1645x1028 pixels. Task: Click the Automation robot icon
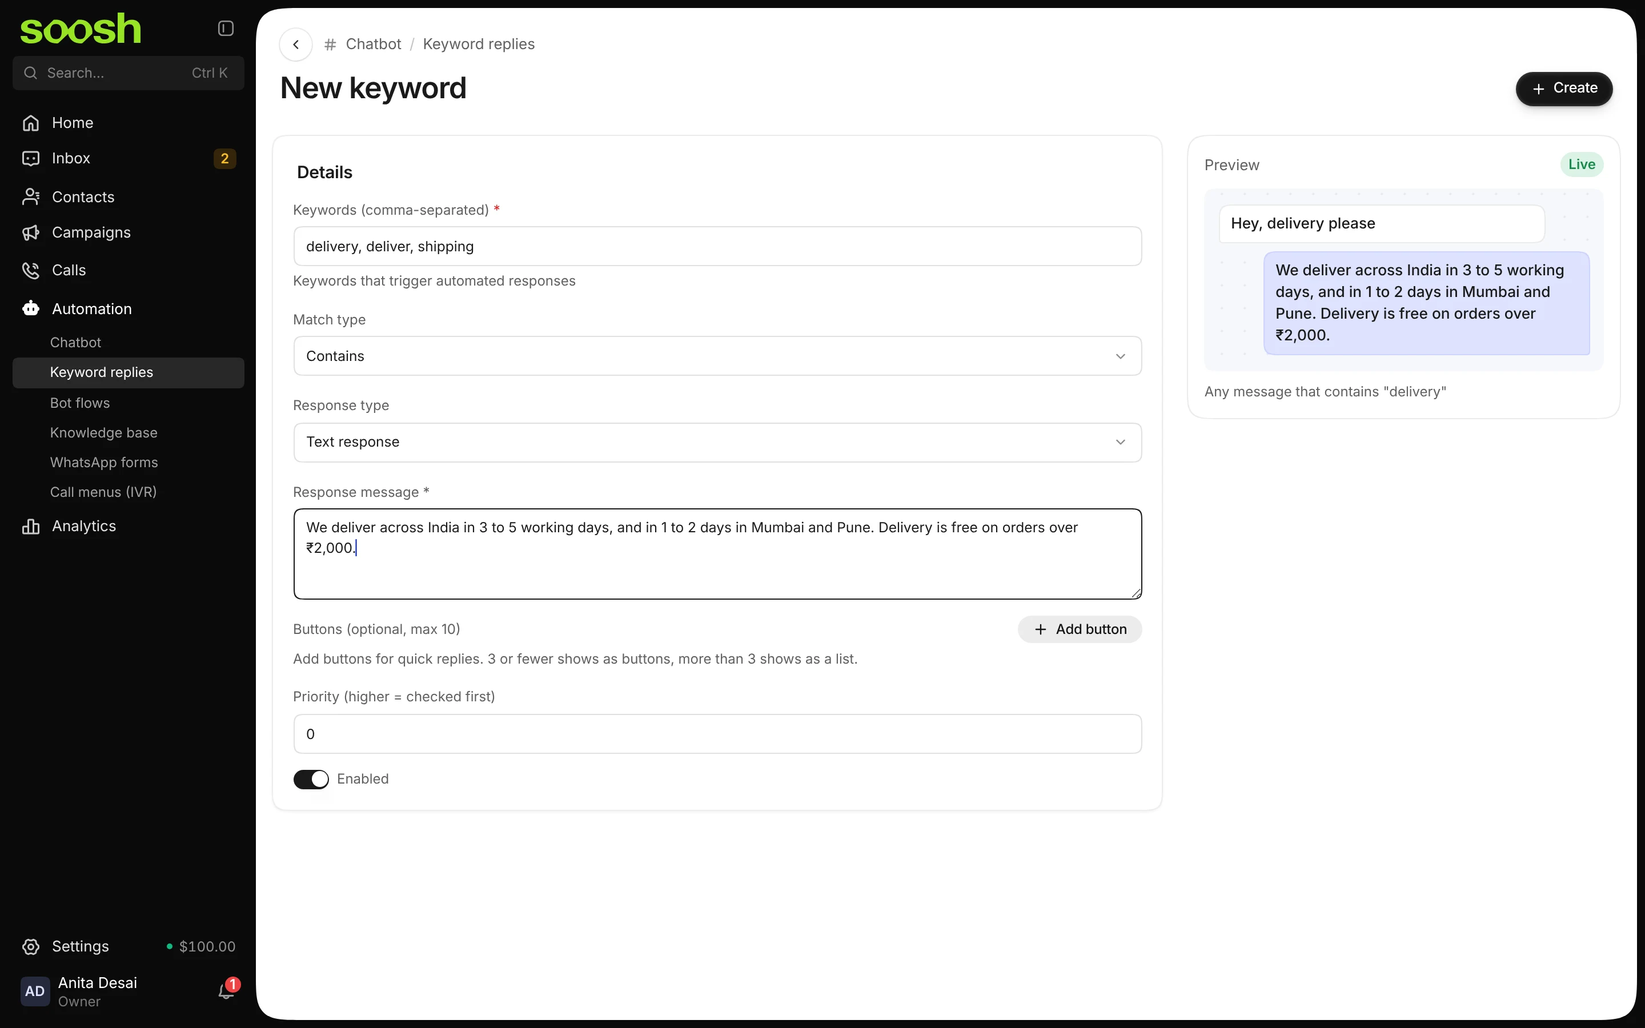(31, 308)
